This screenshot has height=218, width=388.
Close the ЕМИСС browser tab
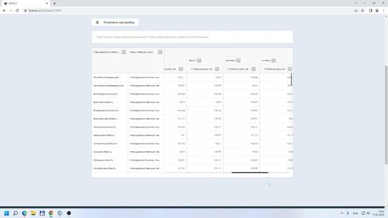(x=47, y=3)
